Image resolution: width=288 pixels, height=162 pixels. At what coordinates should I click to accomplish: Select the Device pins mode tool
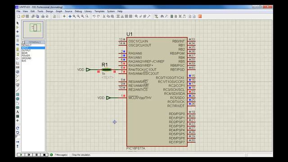point(18,59)
